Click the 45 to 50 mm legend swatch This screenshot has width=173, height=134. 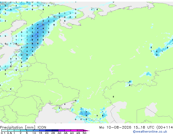click(x=80, y=130)
